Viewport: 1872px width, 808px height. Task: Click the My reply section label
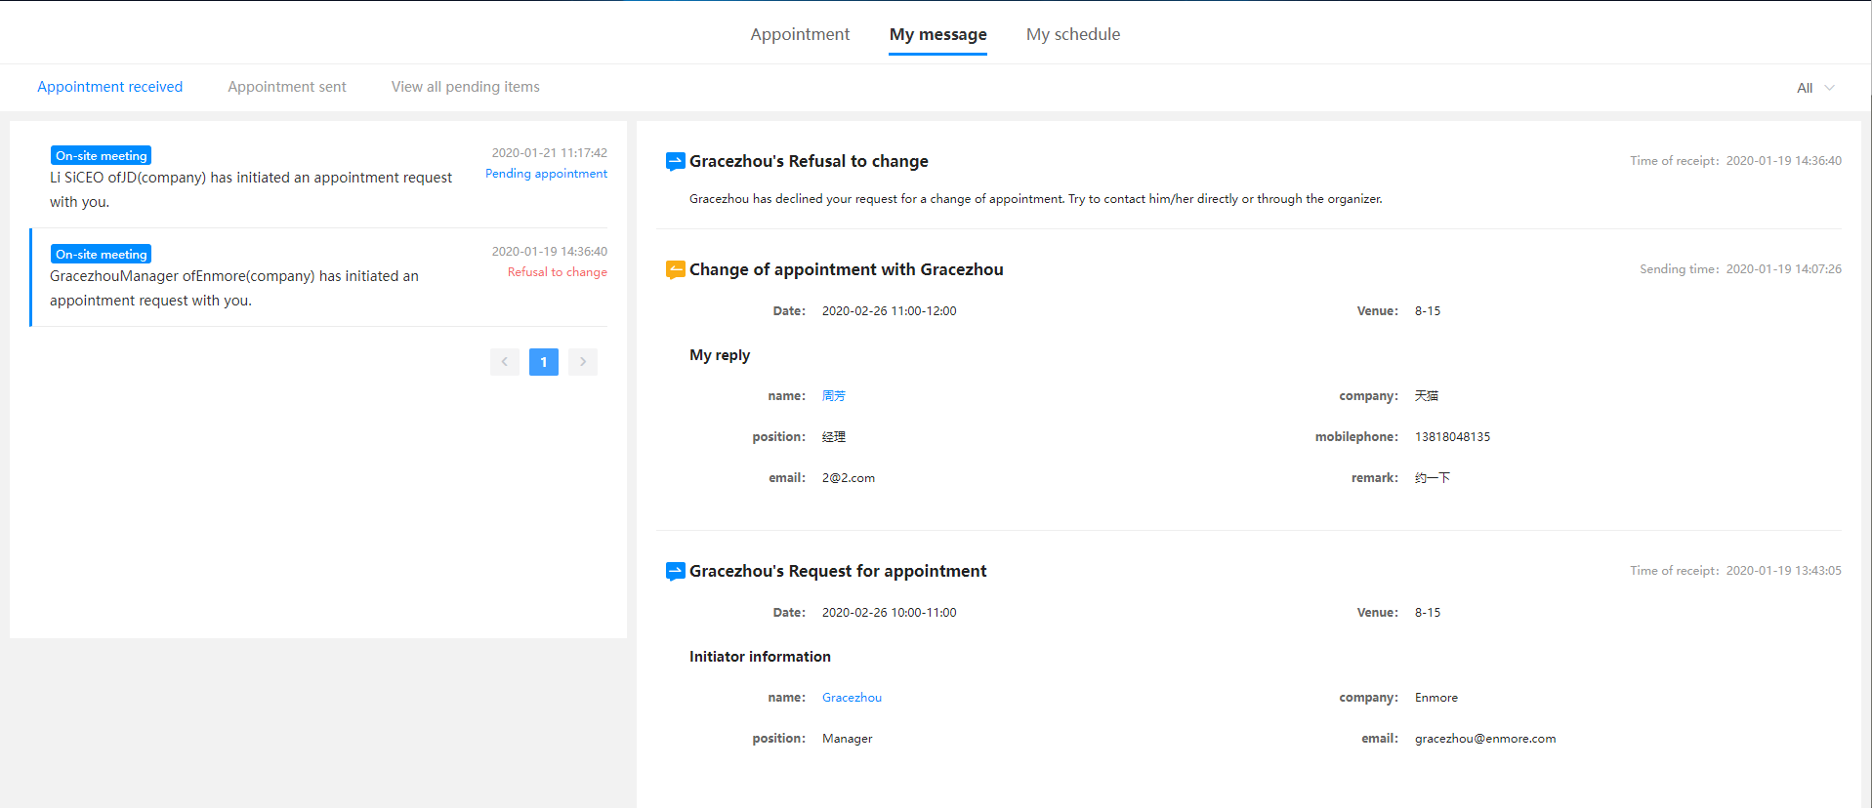pyautogui.click(x=719, y=355)
